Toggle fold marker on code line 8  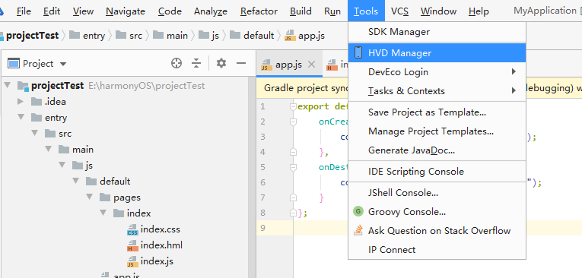293,213
